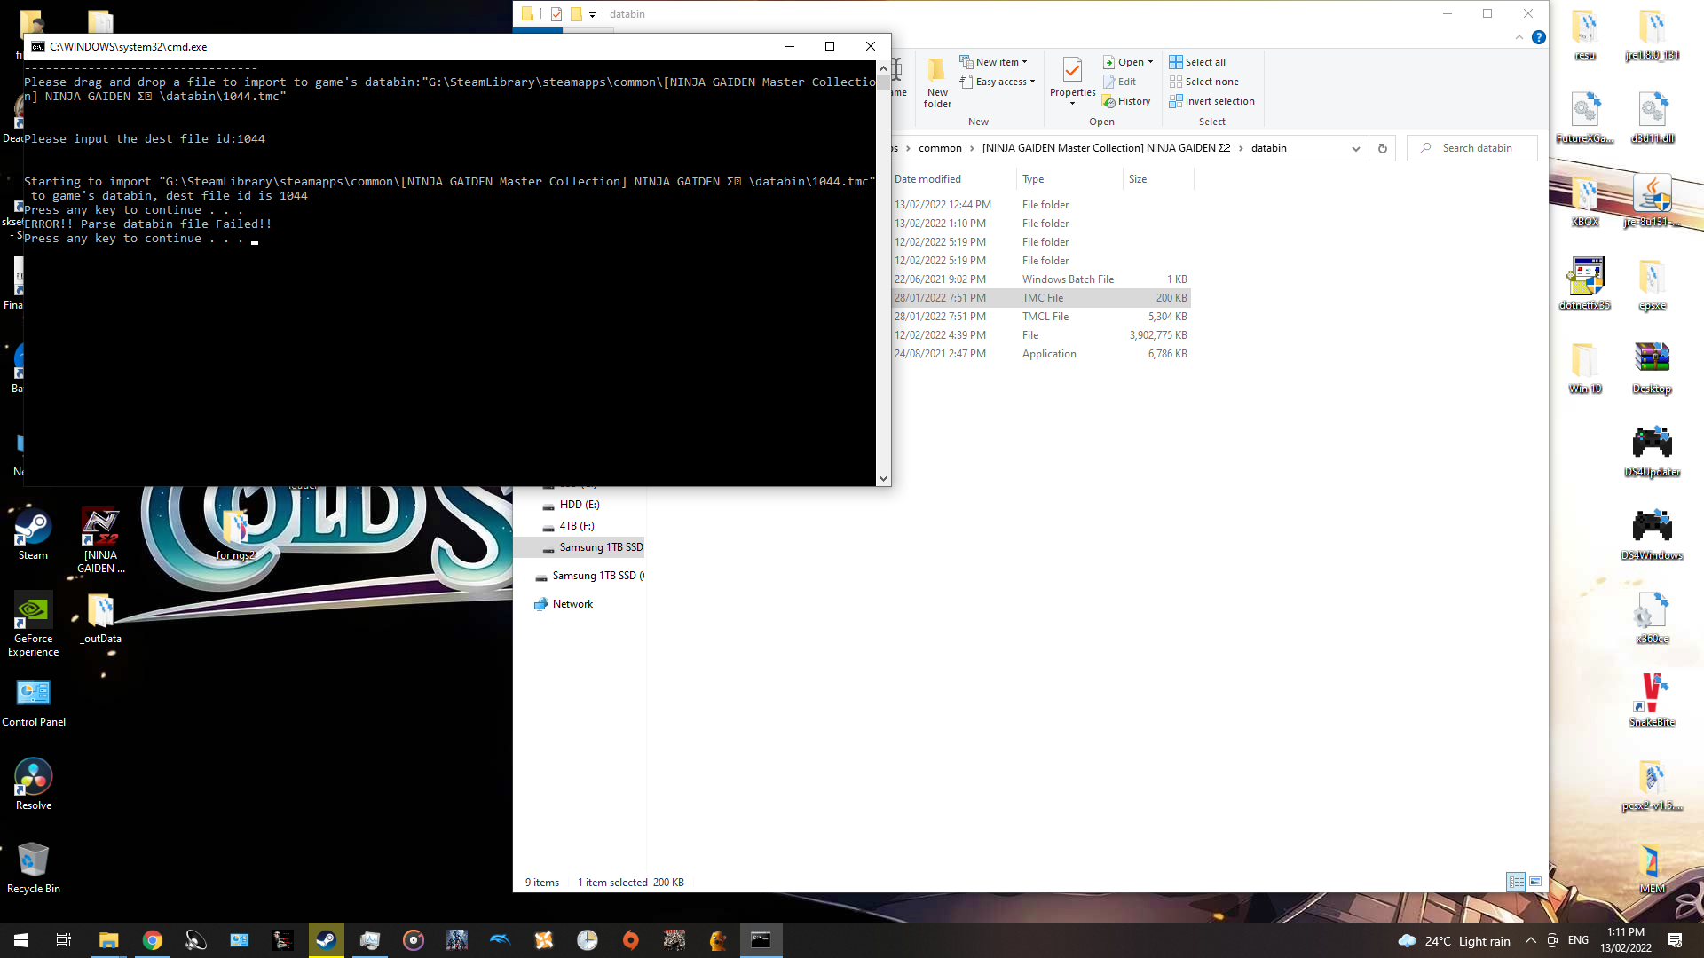Click the New folder icon in the ribbon
The width and height of the screenshot is (1704, 958).
937,82
